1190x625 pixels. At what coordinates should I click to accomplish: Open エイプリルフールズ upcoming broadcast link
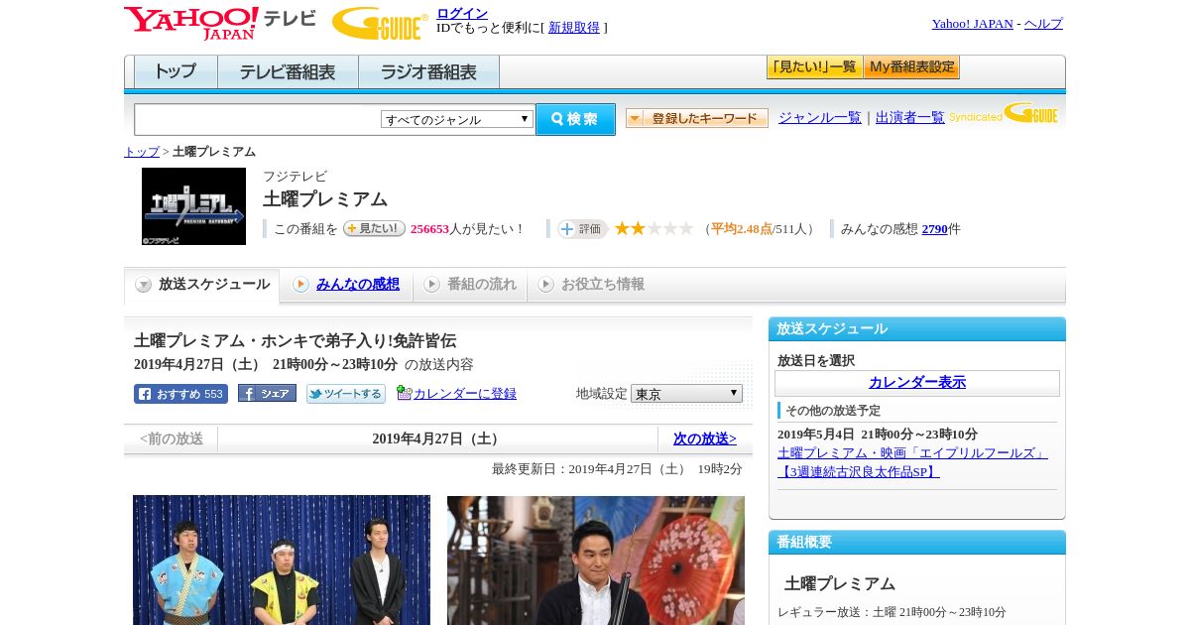tap(912, 462)
